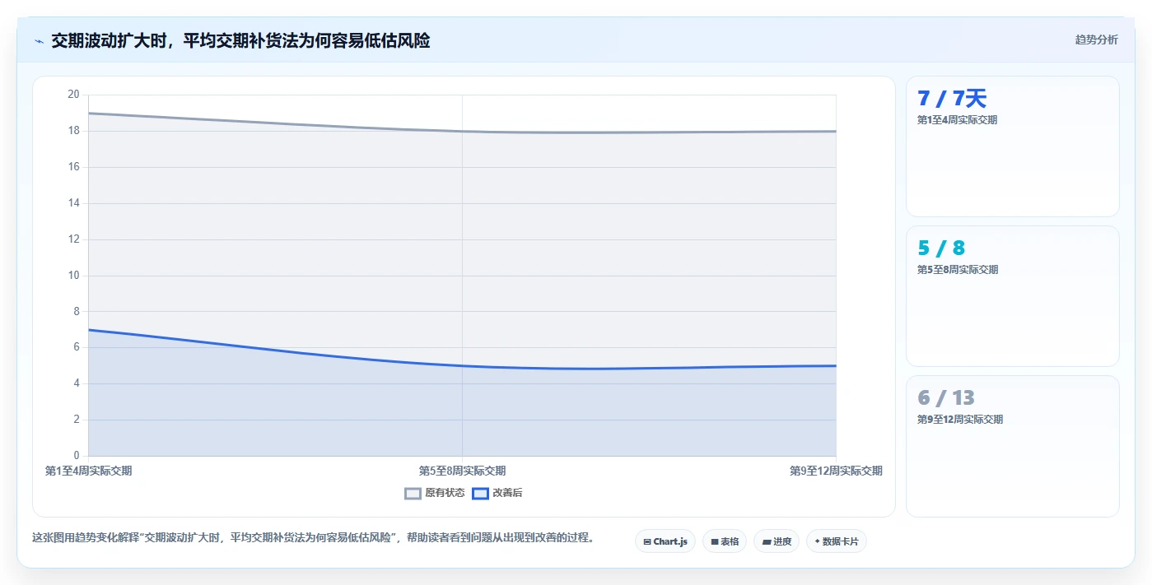Select the 表格 tag chip

[725, 541]
